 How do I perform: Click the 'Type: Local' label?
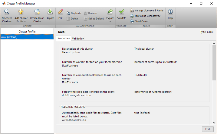click(206, 32)
